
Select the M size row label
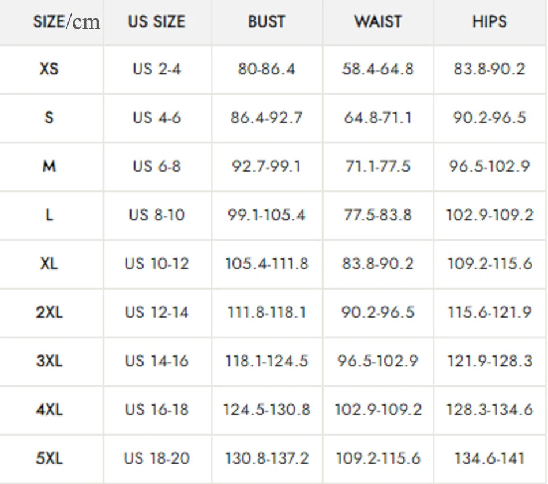click(x=49, y=167)
